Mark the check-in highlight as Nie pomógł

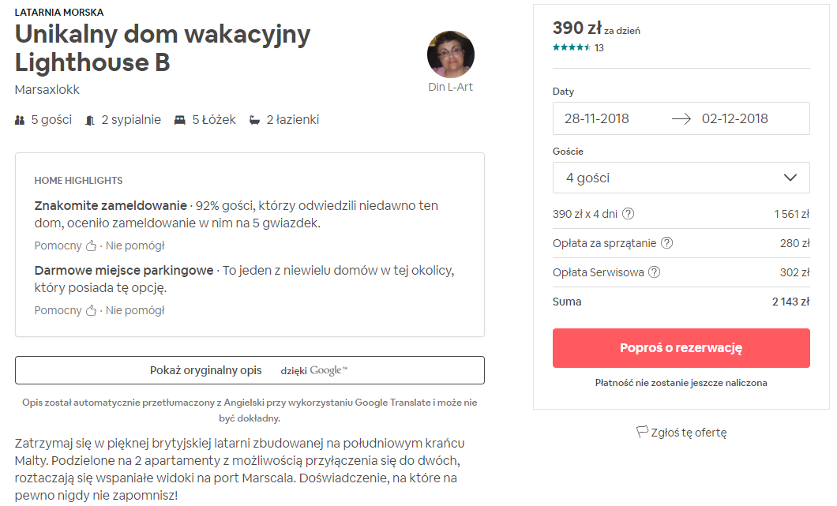pyautogui.click(x=135, y=246)
